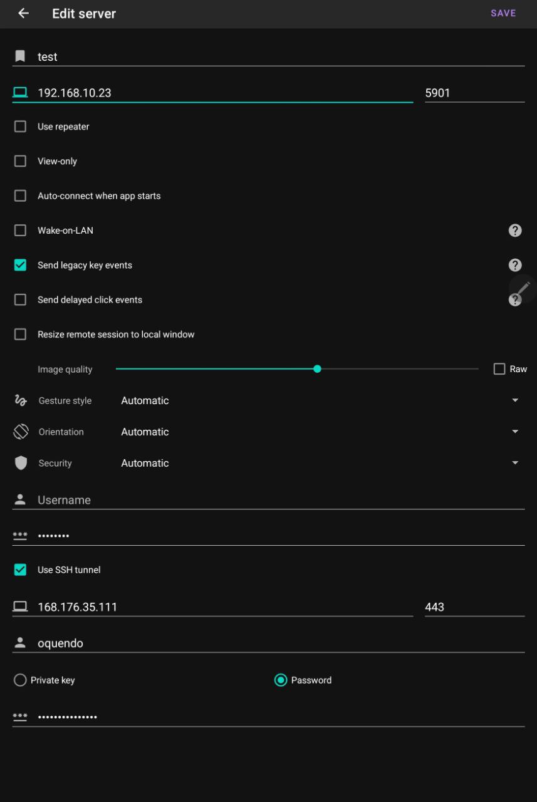Enable Auto-connect when app starts
The width and height of the screenshot is (537, 802).
(20, 195)
